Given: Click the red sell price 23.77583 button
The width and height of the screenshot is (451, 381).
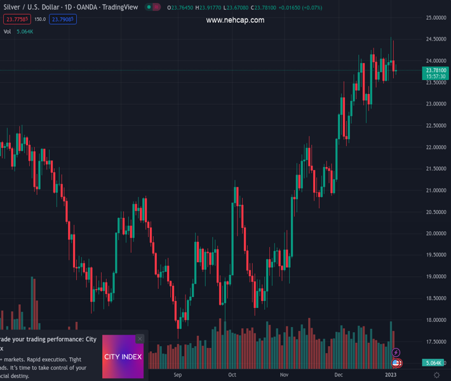Looking at the screenshot, I should (x=17, y=19).
